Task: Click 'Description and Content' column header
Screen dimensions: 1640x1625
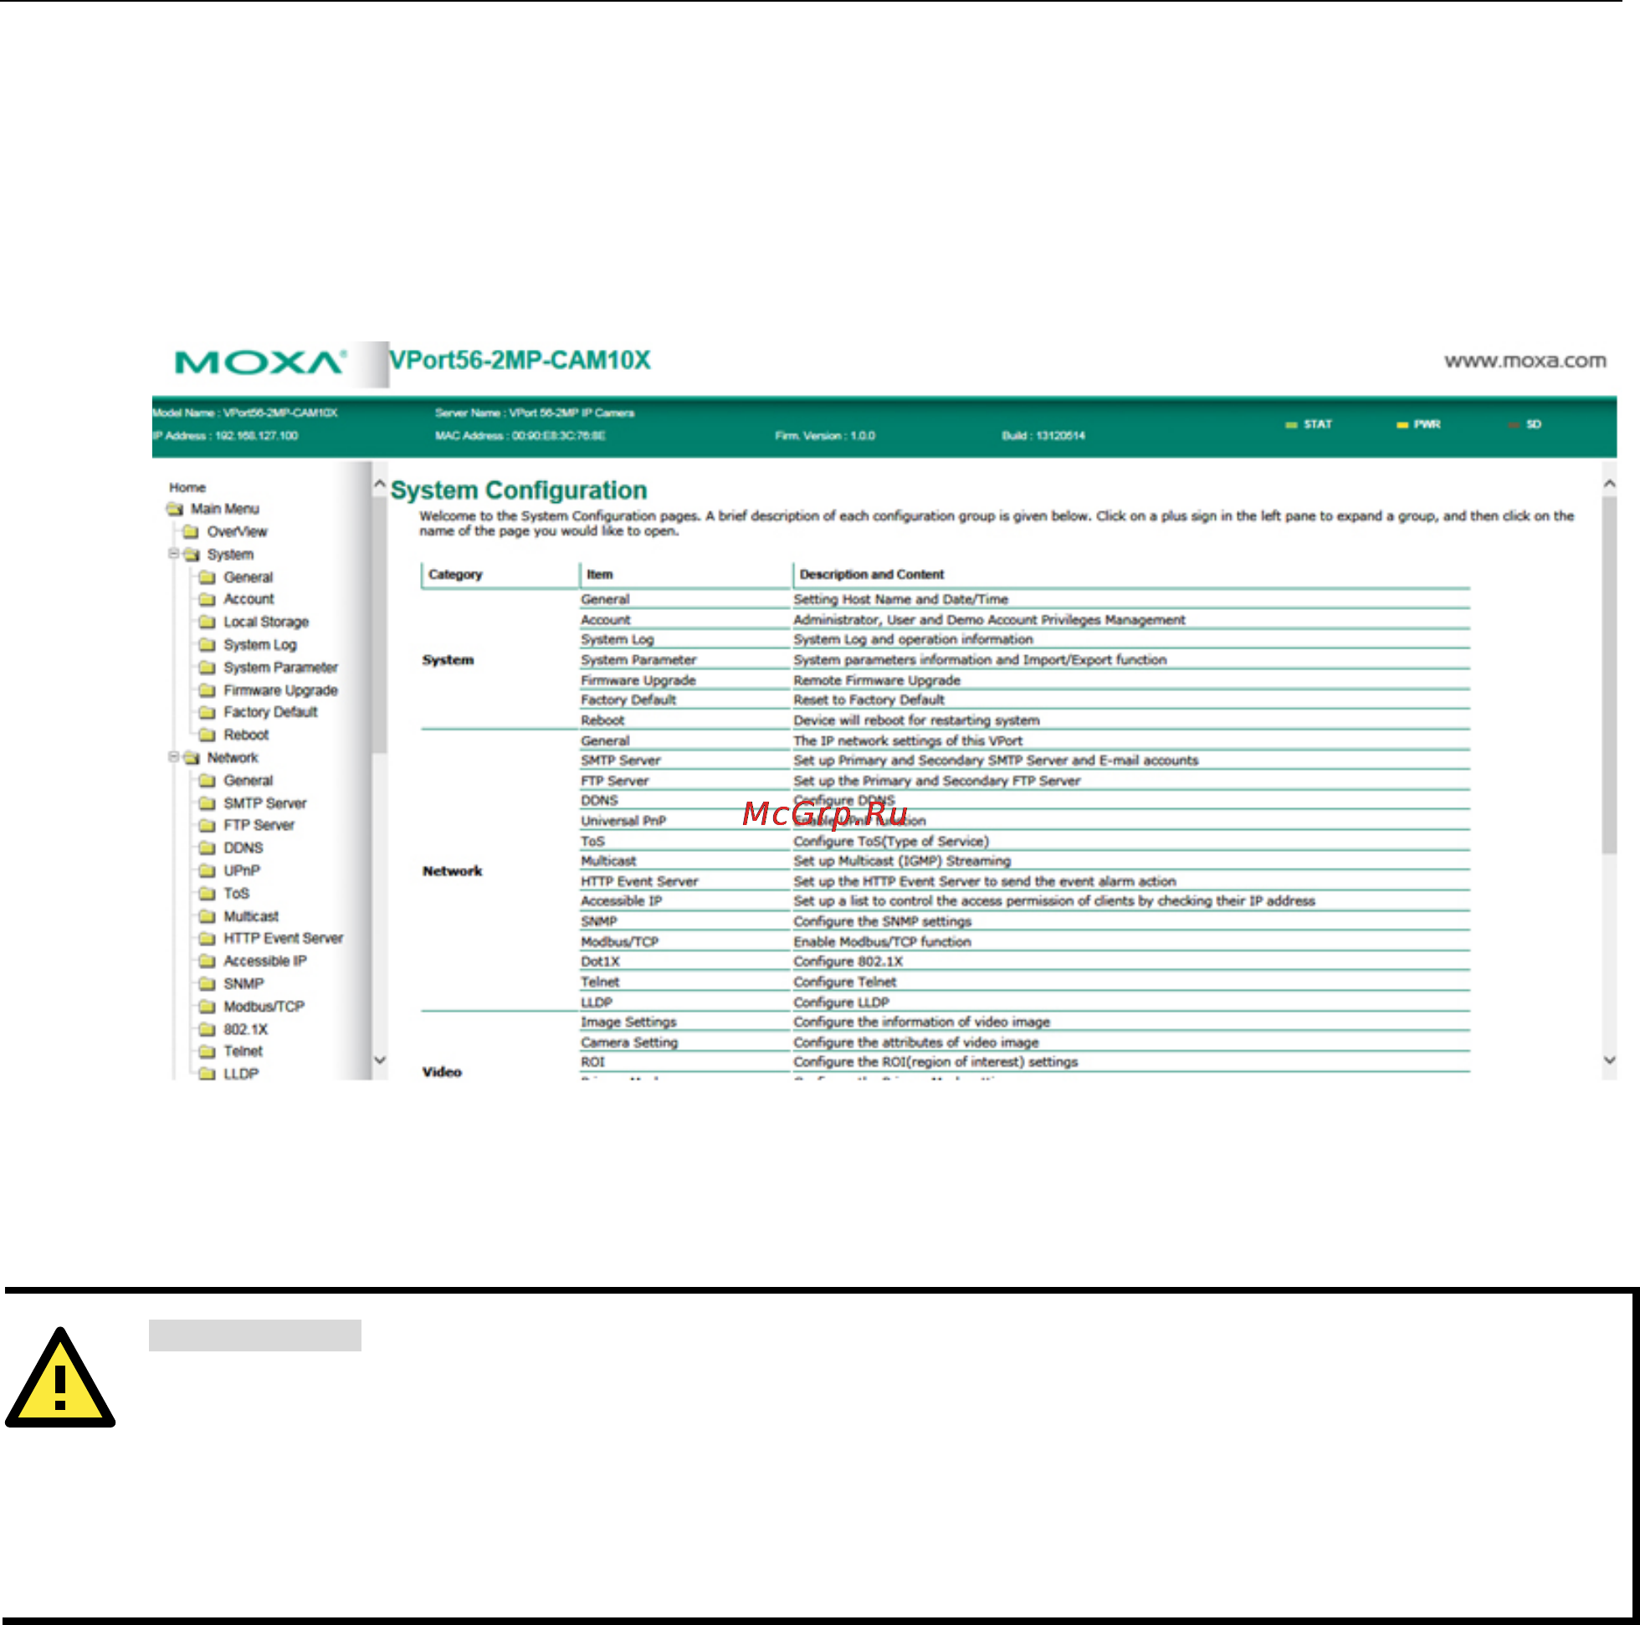Action: coord(871,574)
